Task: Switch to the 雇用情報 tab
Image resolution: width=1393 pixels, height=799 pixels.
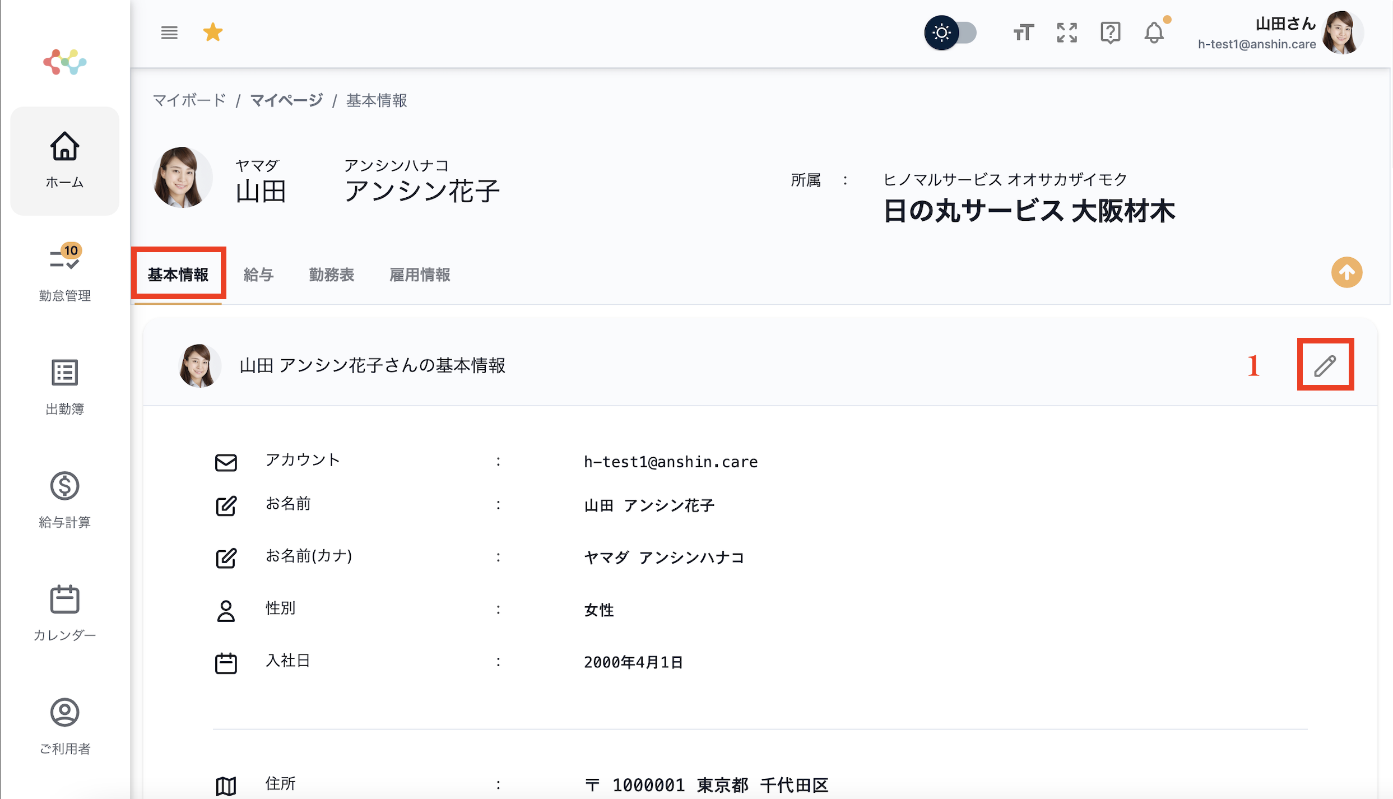Action: pos(419,274)
